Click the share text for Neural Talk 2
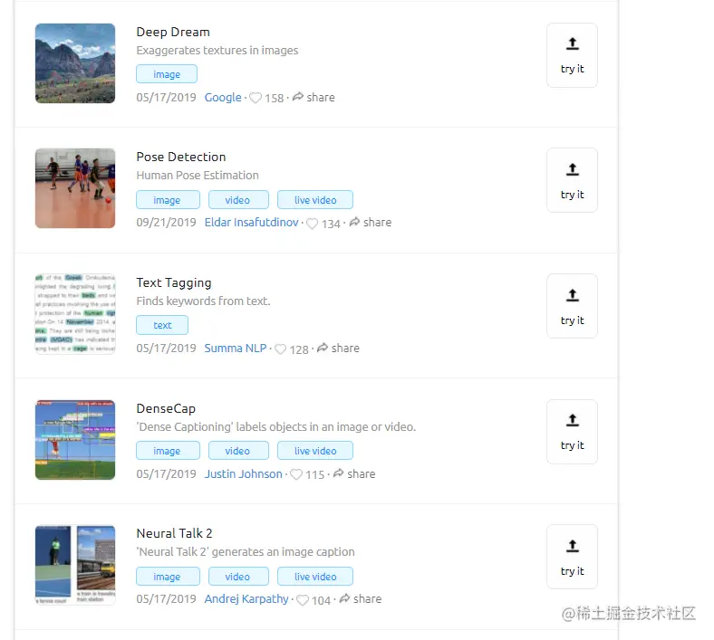The image size is (714, 640). click(x=367, y=598)
